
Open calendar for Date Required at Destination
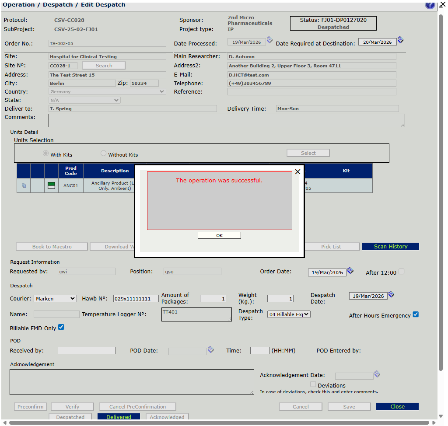click(400, 40)
